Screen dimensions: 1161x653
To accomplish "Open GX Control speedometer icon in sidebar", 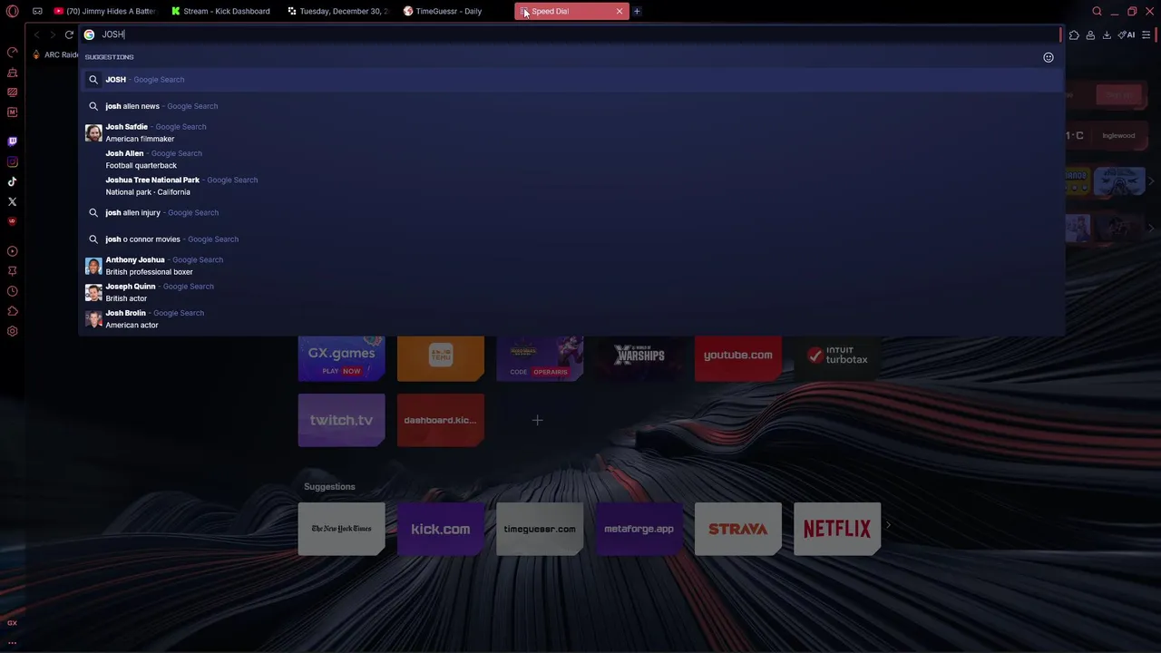I will [12, 53].
